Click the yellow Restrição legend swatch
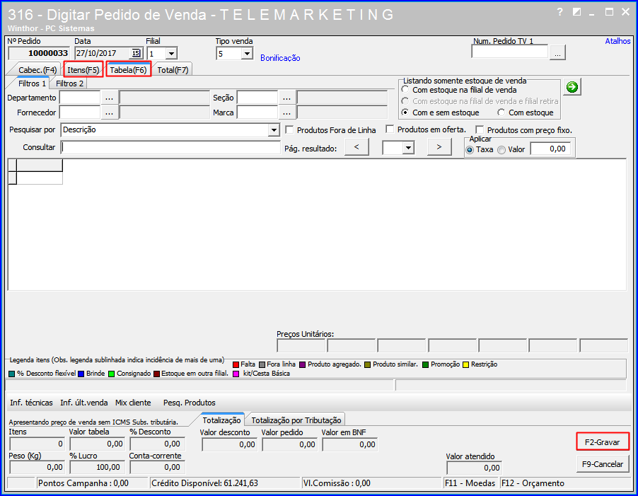Screen dimensions: 638x496 (466, 364)
